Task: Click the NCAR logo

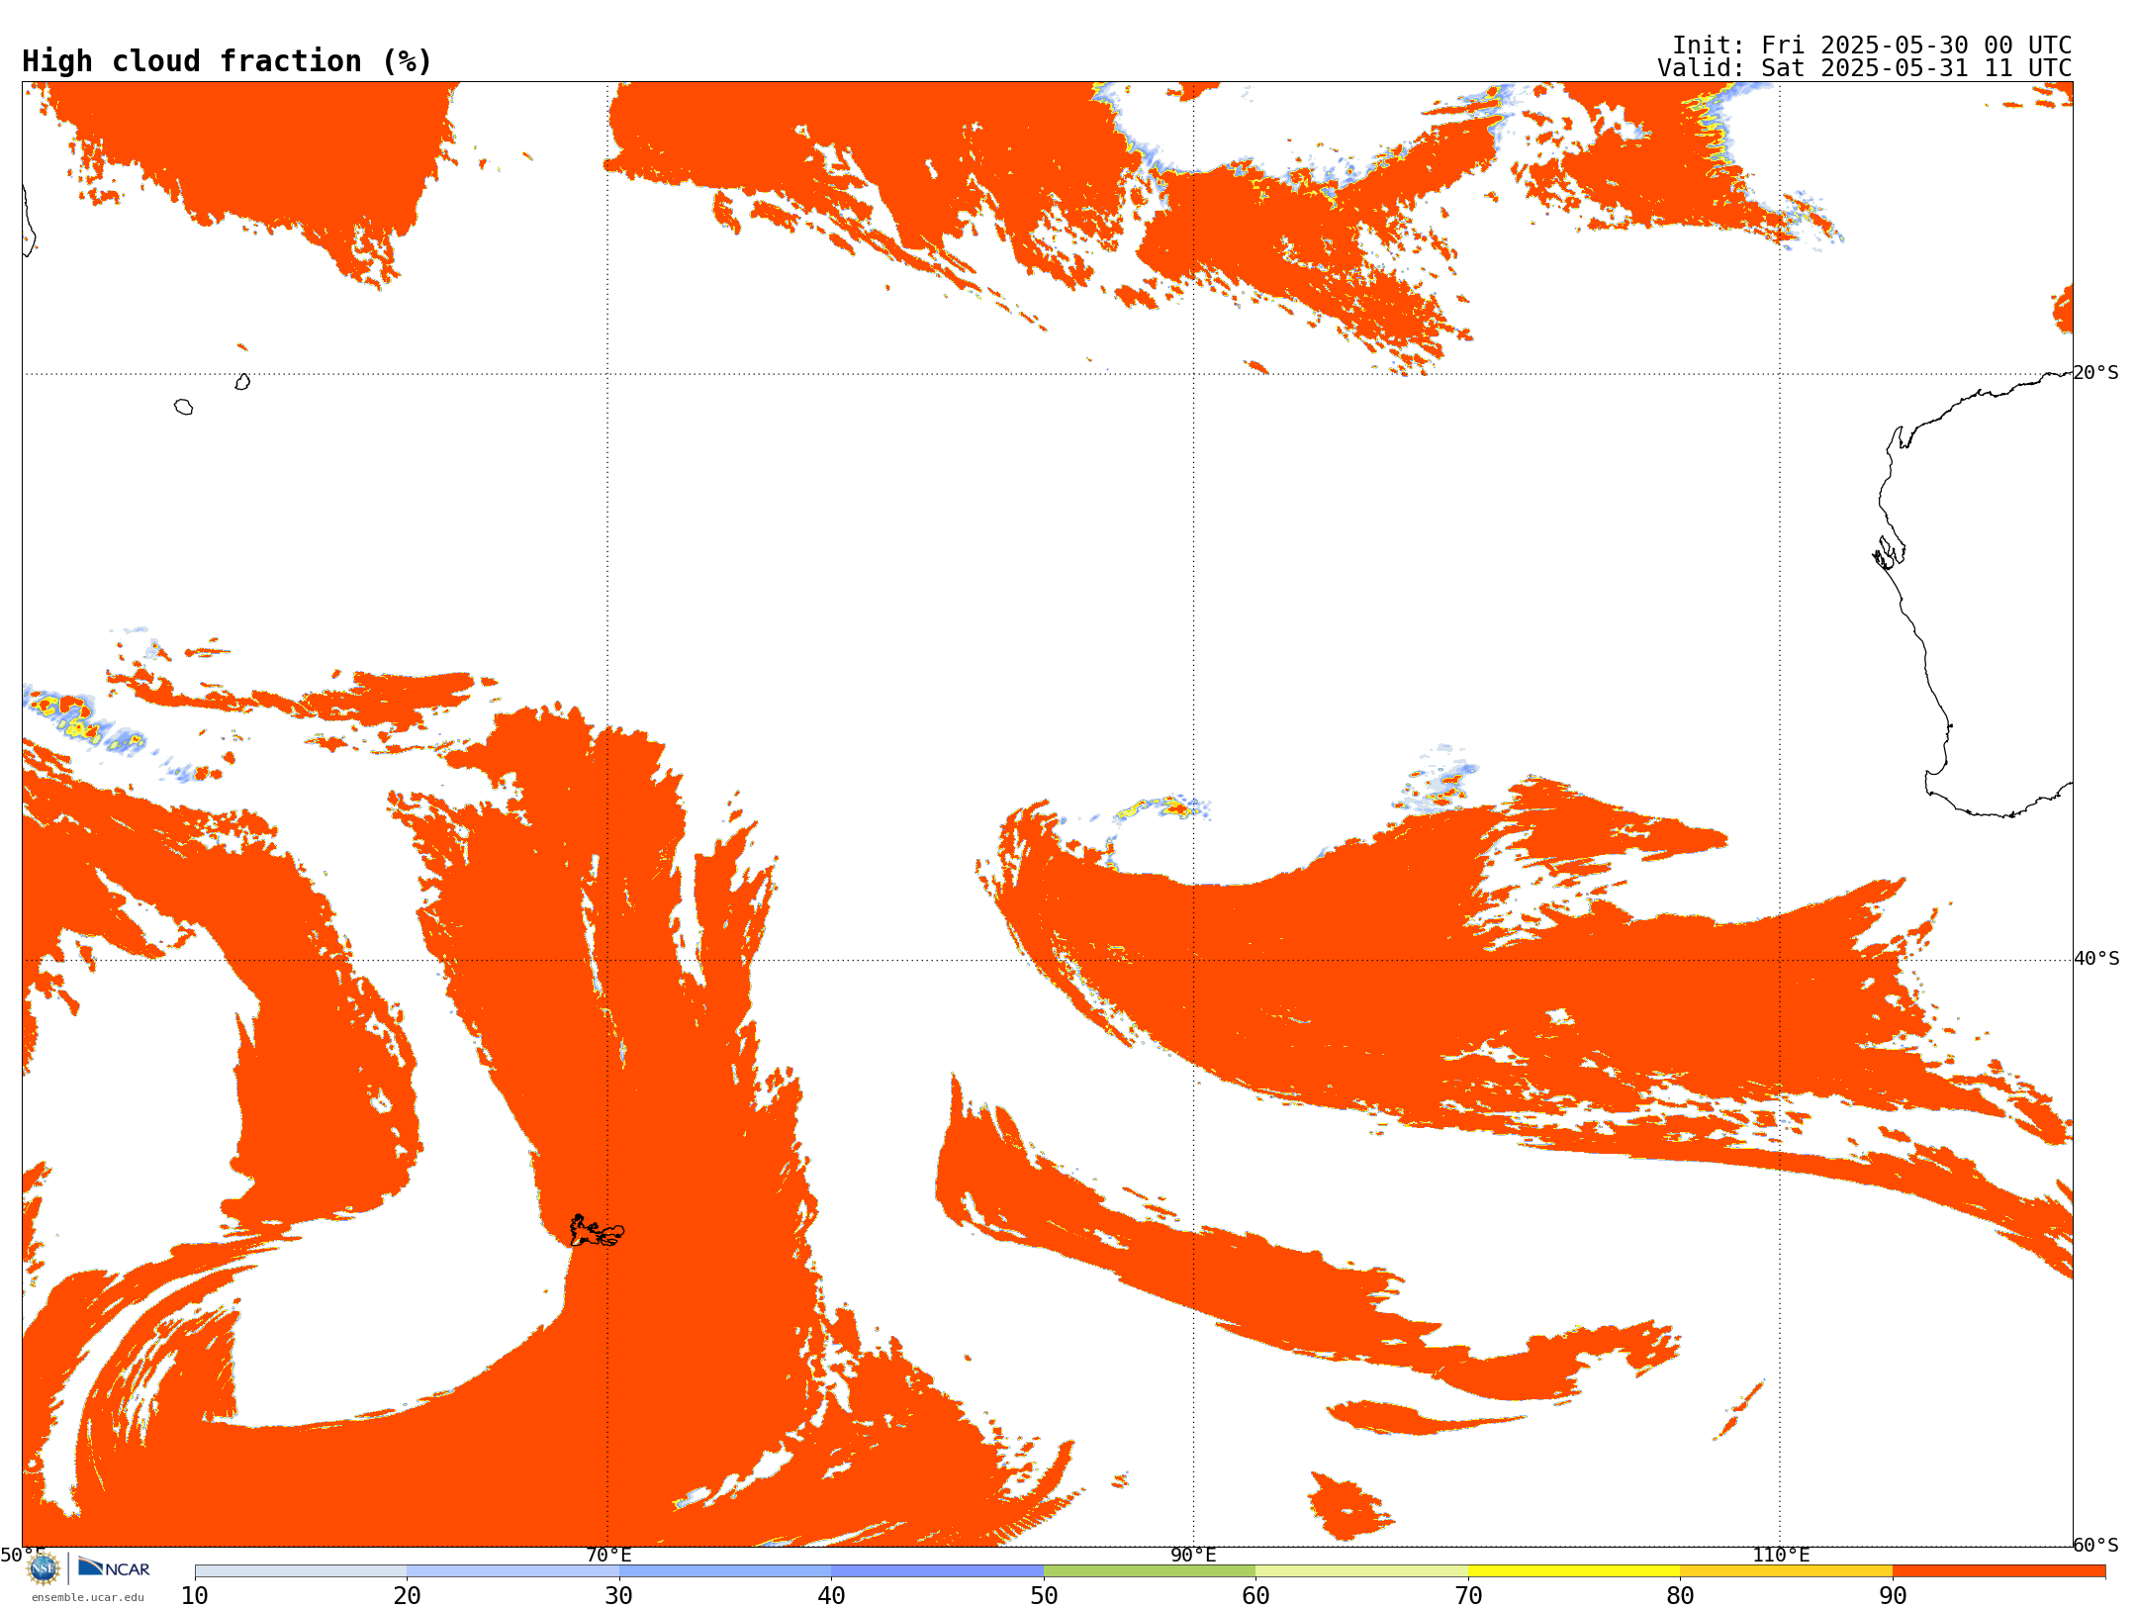Action: [x=114, y=1567]
